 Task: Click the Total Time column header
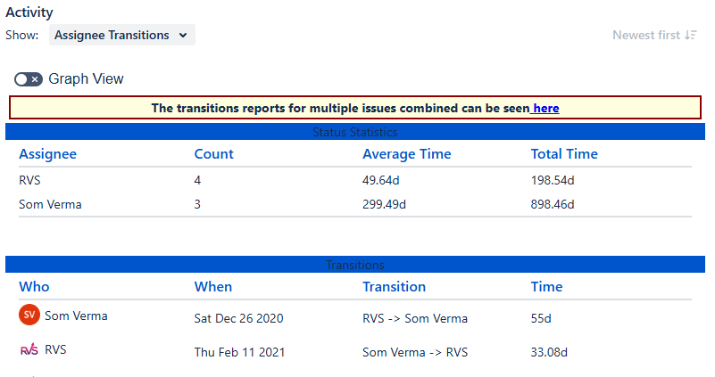pos(564,153)
